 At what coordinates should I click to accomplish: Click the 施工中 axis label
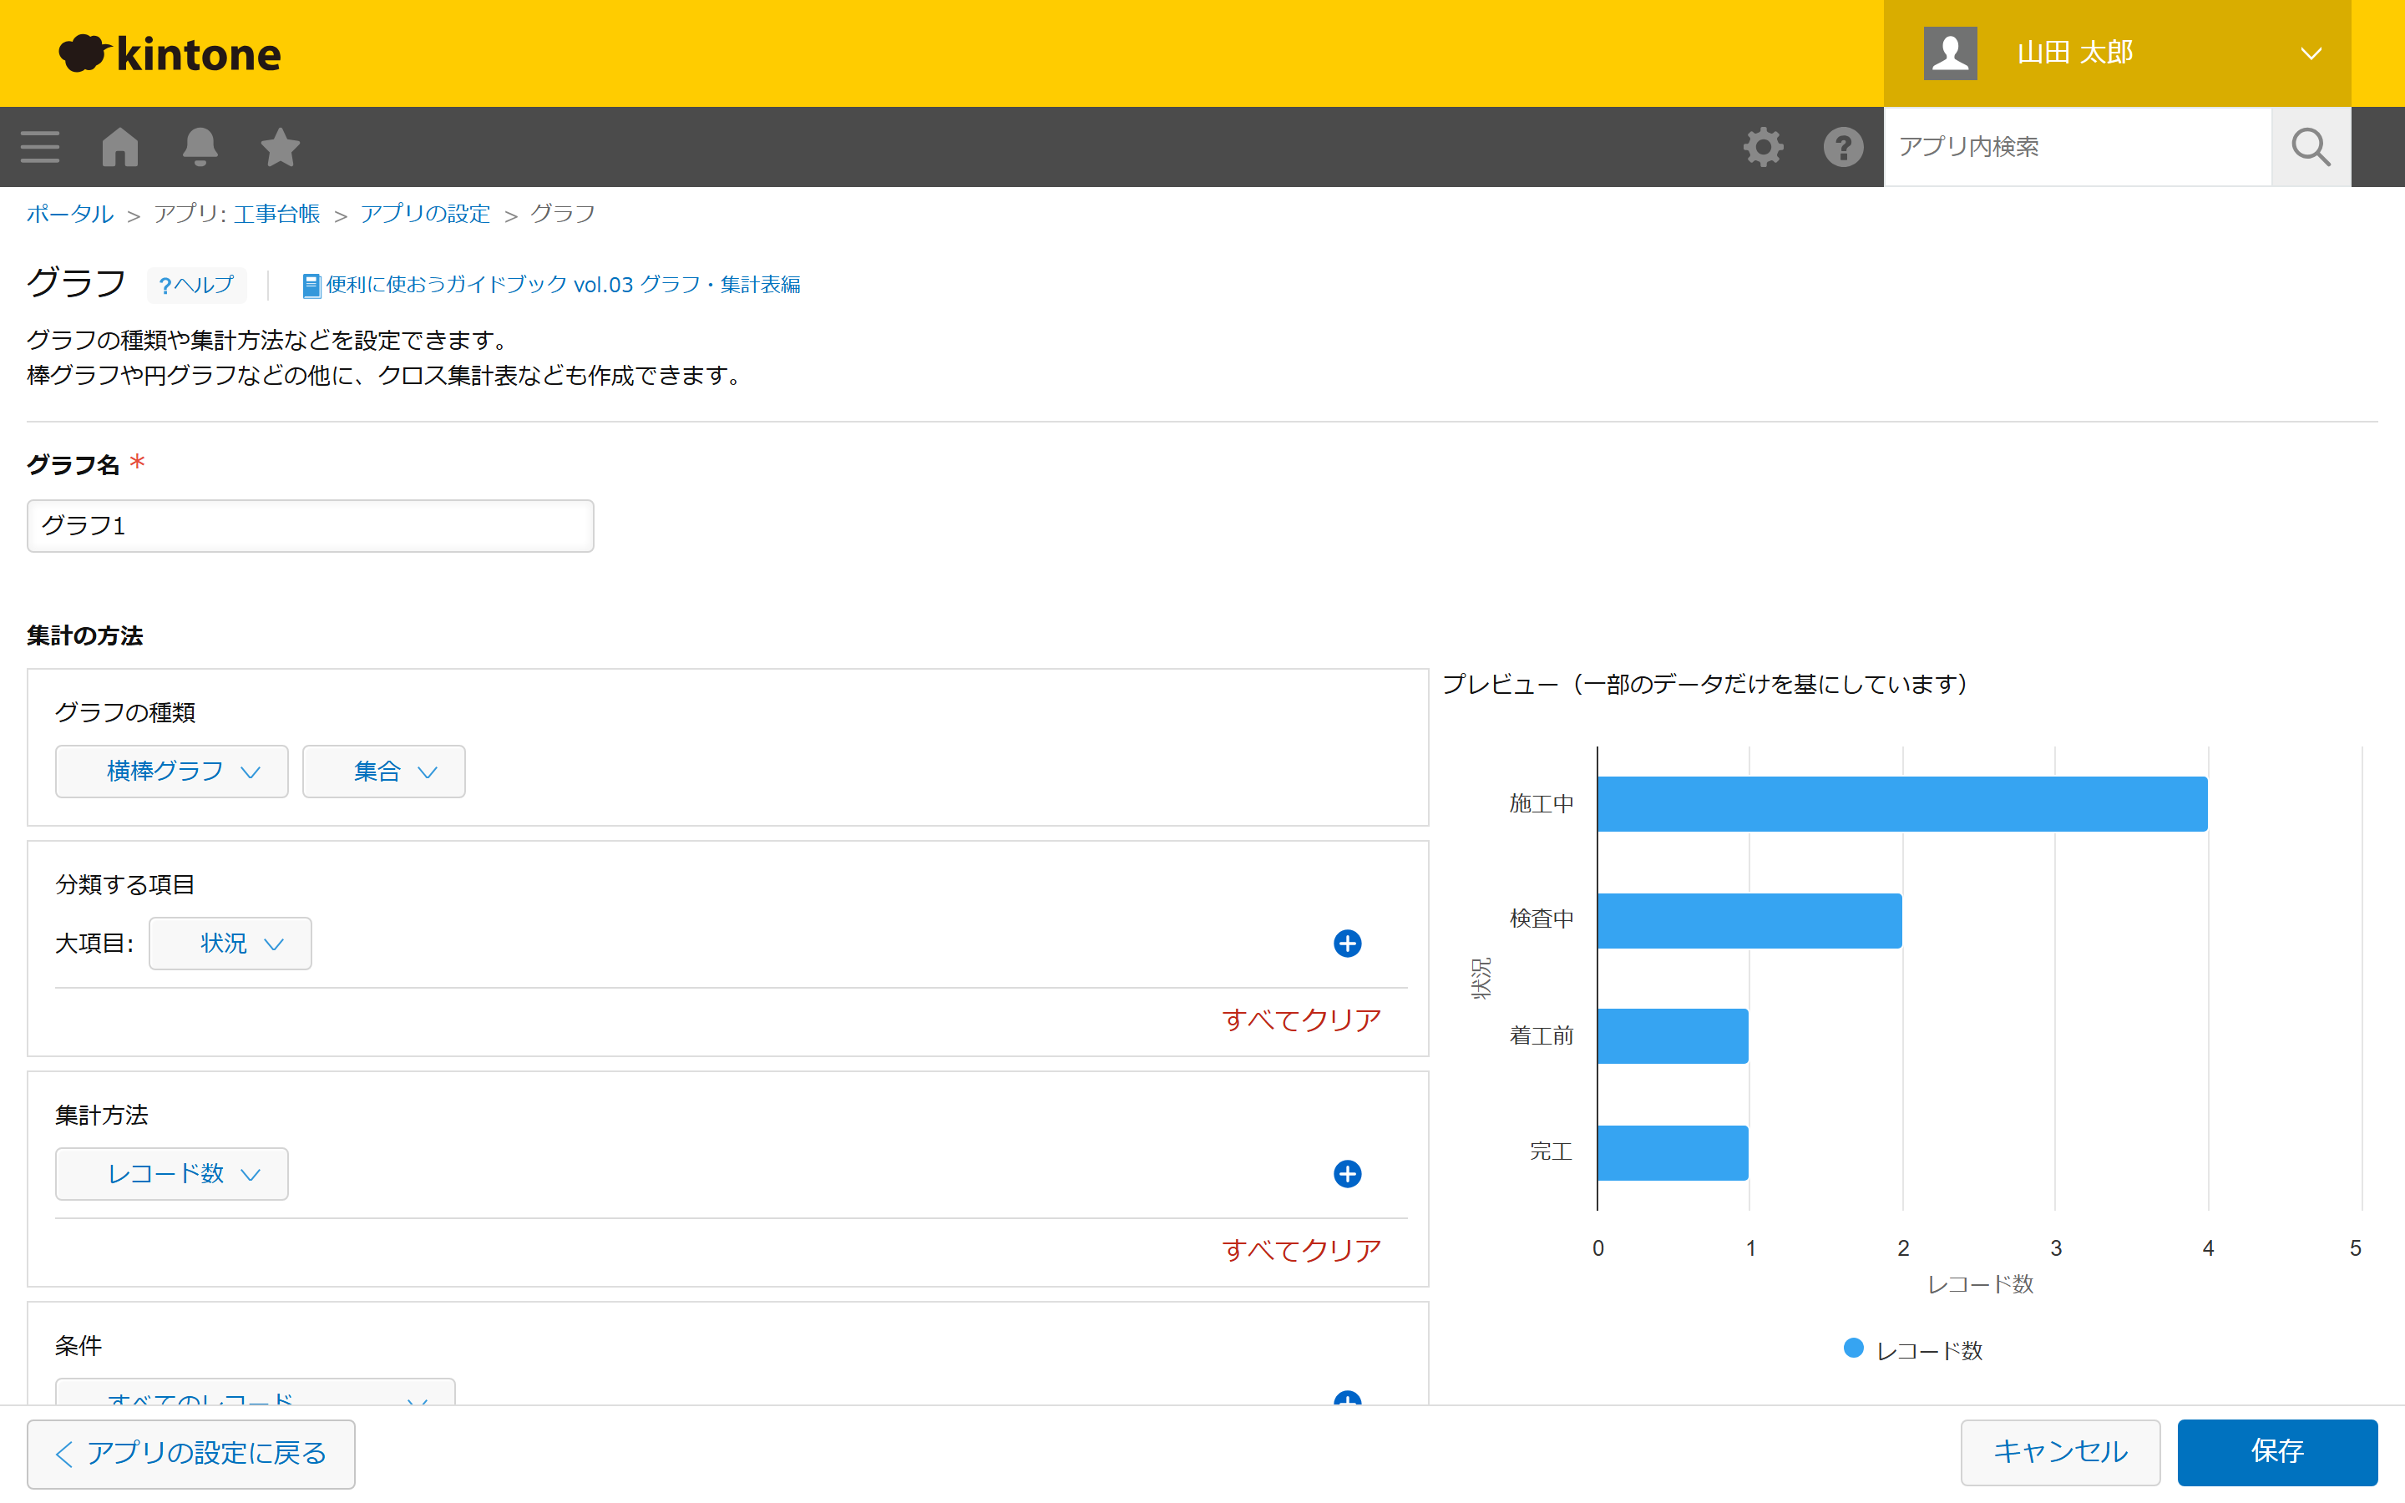coord(1542,804)
